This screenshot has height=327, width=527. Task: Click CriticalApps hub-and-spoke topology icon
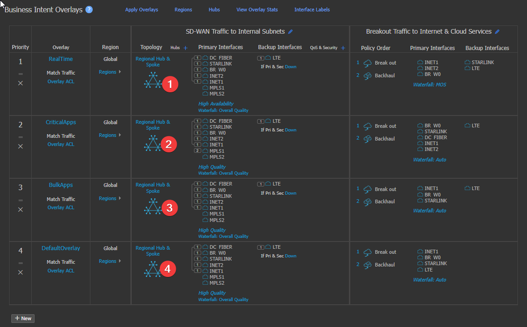tap(153, 143)
